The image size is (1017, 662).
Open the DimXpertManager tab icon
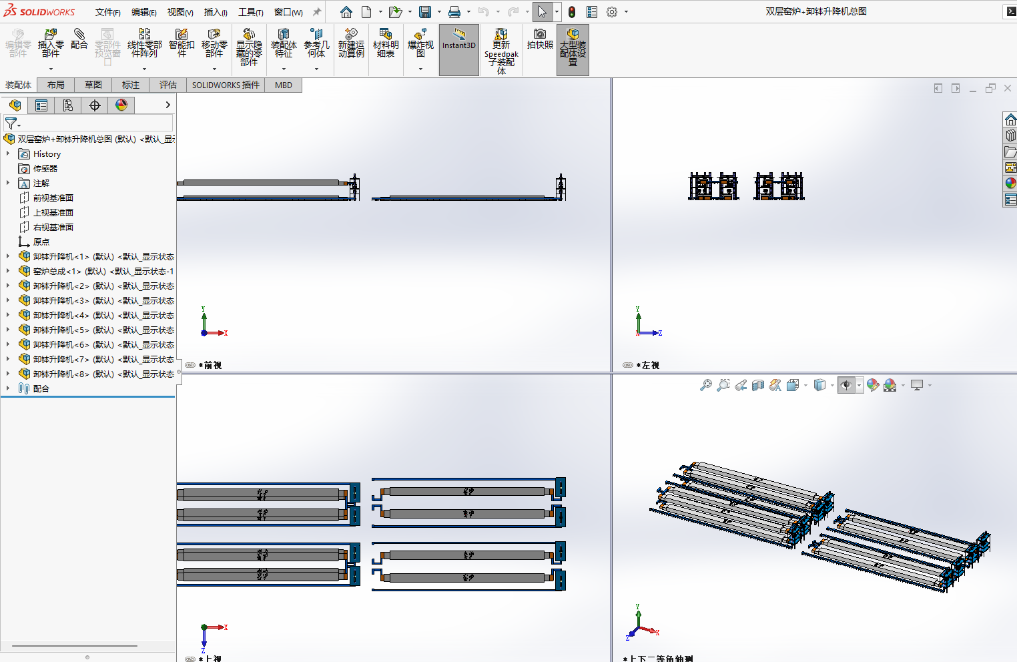tap(95, 105)
